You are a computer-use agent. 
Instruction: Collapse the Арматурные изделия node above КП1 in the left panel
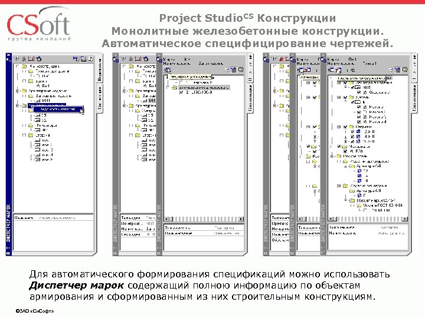[17, 91]
